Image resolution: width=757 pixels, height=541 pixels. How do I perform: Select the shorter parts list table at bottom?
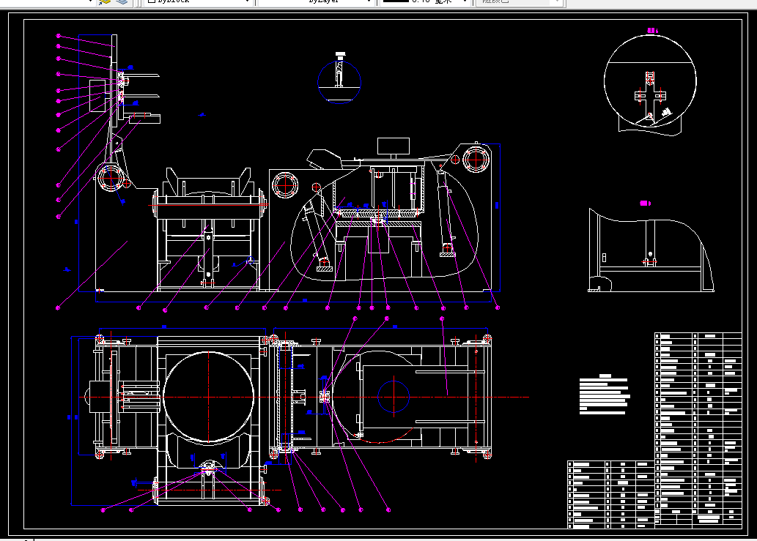pos(610,495)
